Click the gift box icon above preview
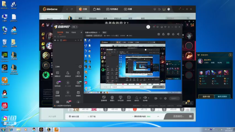235x132 pixels. 159,34
